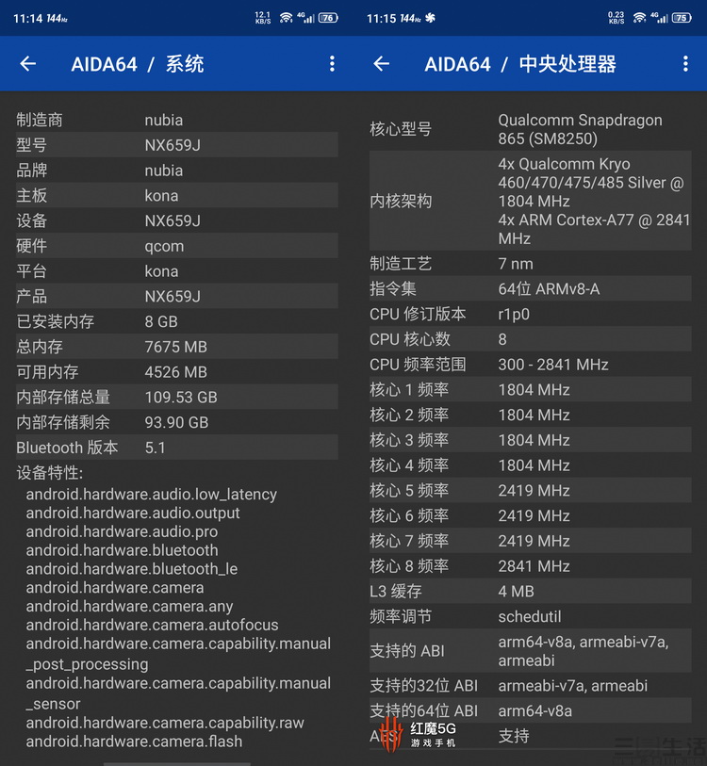707x766 pixels.
Task: Tap fan icon next to 11:15 clock
Action: 430,18
